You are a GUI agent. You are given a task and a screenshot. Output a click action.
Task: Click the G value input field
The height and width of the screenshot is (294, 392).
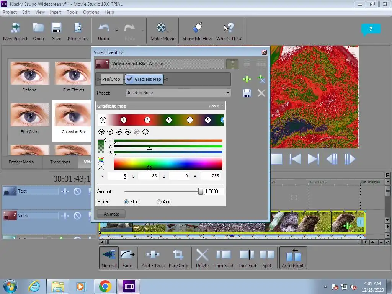(x=148, y=176)
